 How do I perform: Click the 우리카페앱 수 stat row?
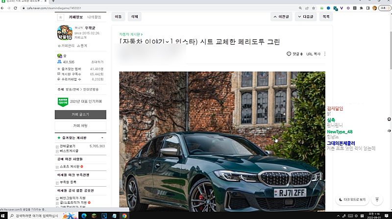[x=80, y=79]
